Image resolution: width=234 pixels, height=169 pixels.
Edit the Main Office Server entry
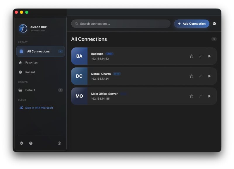pyautogui.click(x=200, y=96)
